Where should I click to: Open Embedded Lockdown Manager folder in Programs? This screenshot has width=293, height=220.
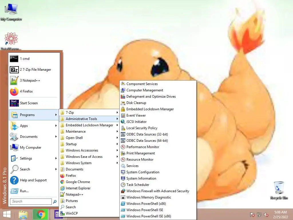89,125
